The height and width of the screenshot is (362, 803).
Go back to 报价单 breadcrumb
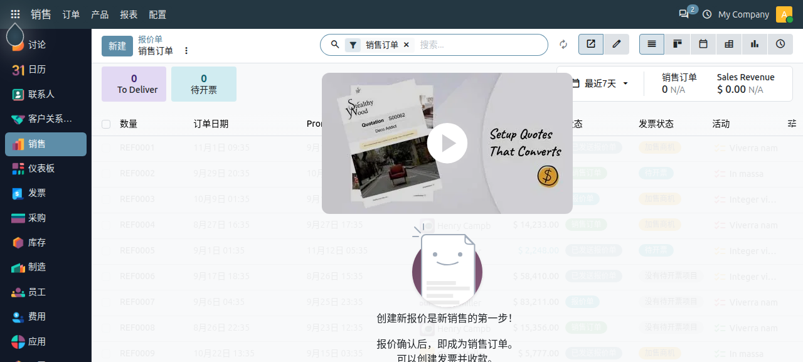[151, 40]
